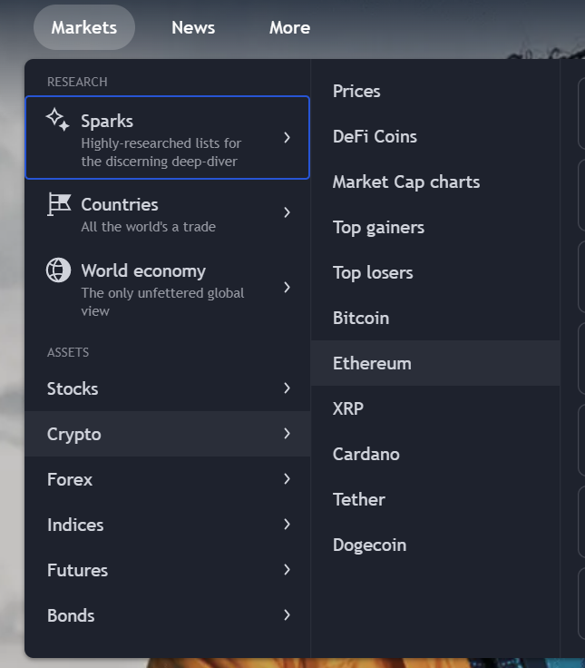Click the Sparks sparkle icon

click(58, 120)
